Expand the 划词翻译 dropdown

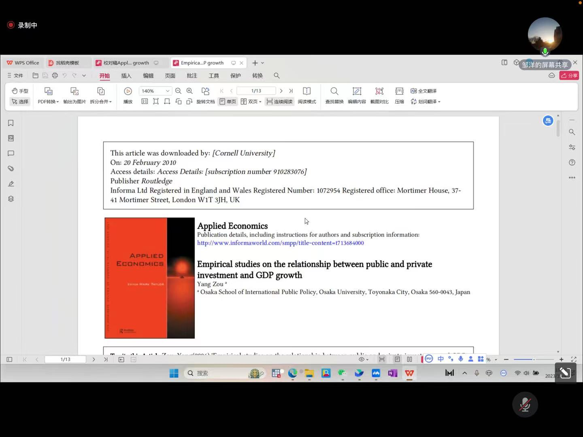439,102
